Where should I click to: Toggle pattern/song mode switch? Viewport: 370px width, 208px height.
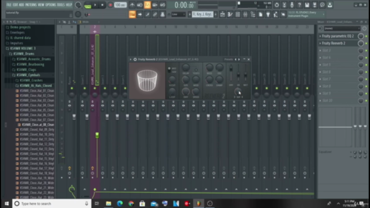(x=88, y=5)
